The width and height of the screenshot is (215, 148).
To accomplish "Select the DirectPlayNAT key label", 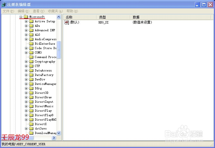I will click(x=46, y=120).
